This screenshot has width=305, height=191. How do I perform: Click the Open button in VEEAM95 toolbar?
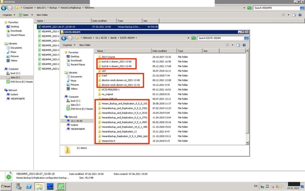pos(24,15)
